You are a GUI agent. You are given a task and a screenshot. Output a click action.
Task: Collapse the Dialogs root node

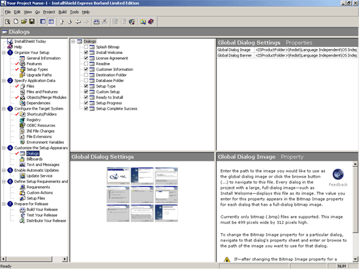(x=73, y=42)
